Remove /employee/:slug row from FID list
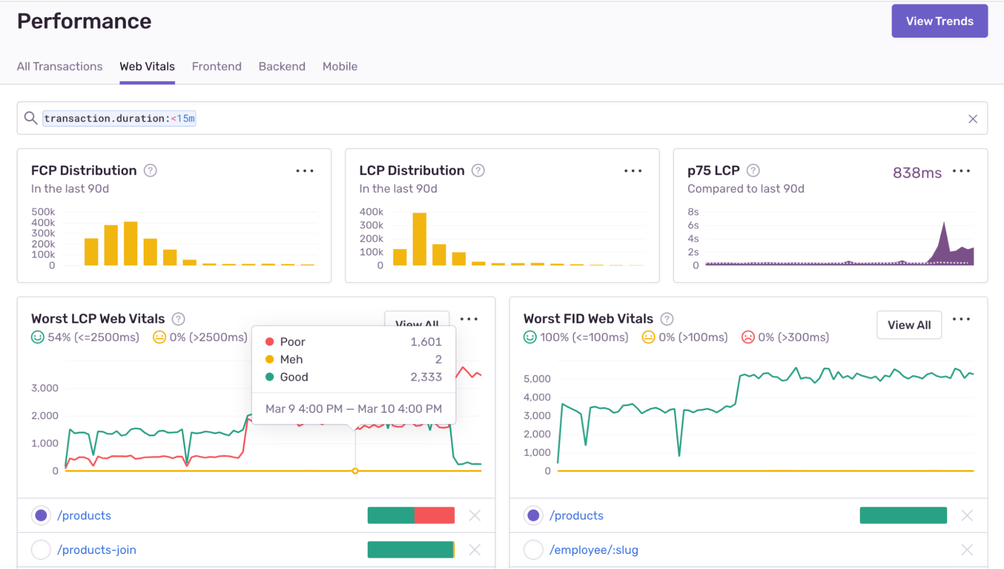 click(x=967, y=550)
